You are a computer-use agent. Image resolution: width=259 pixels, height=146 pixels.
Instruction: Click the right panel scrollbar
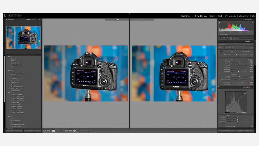[x=255, y=53]
